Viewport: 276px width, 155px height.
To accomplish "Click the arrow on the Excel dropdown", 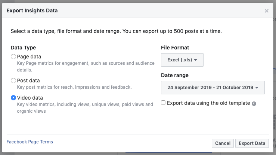I will point(196,60).
